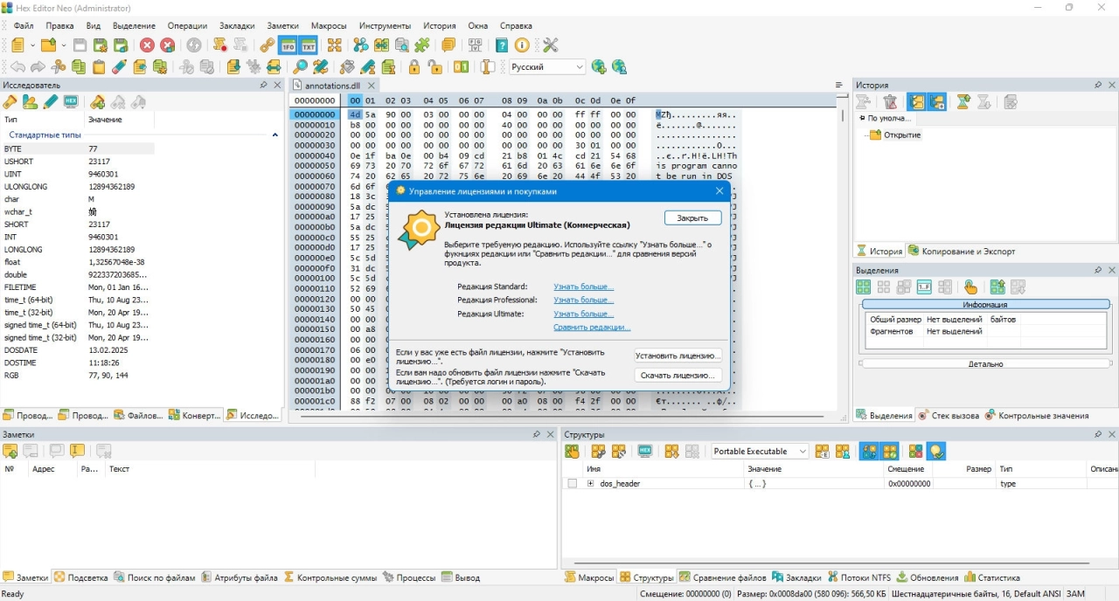Click the ULONGLONG value 12894362189
Screen dimensions: 1119x601
(112, 187)
